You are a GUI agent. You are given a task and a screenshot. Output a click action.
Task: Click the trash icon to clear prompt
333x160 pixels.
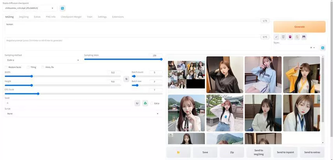284,37
